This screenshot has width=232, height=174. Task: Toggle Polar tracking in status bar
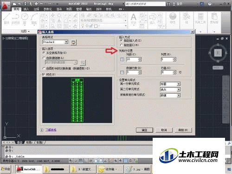91,161
